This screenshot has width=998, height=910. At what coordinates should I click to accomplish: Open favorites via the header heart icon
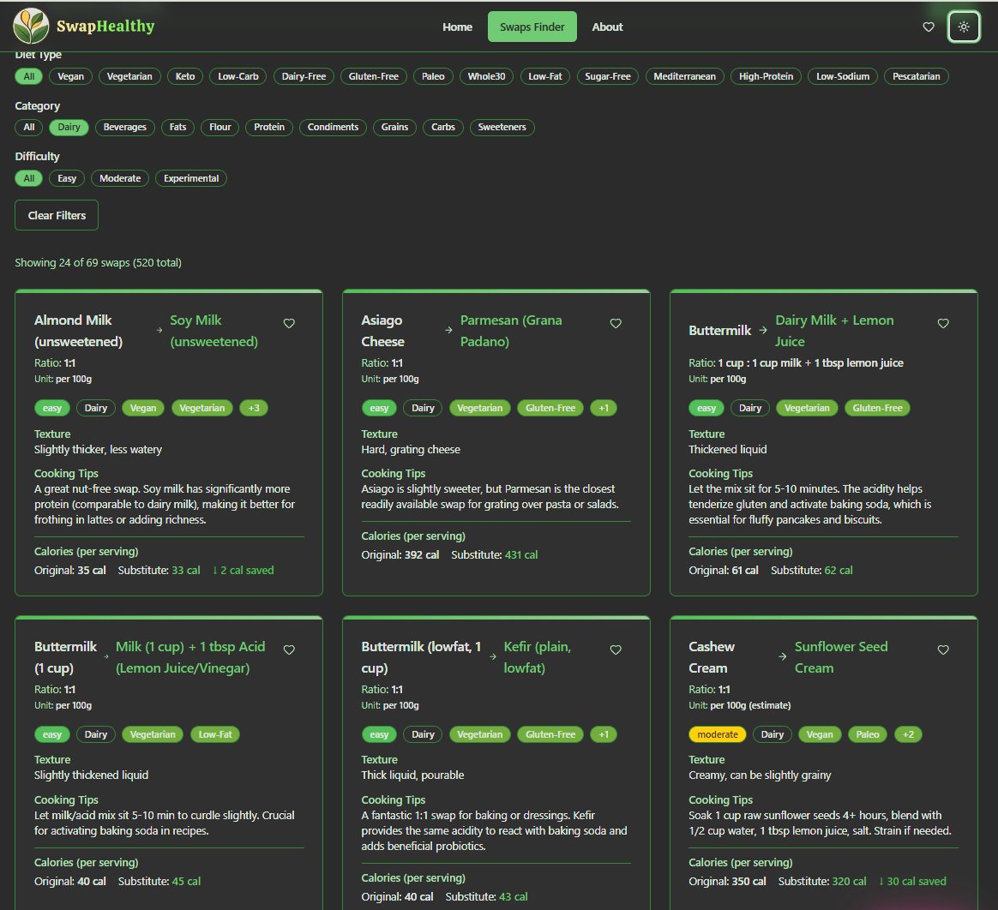(929, 27)
